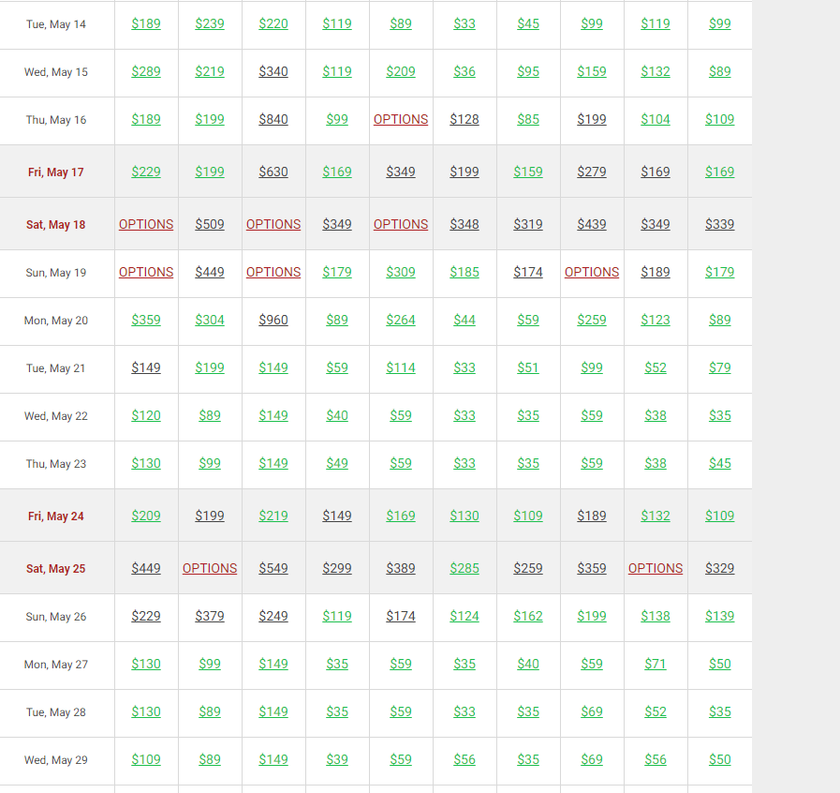Image resolution: width=840 pixels, height=793 pixels.
Task: Choose the $120 rate on Wed, May 22
Action: click(146, 415)
